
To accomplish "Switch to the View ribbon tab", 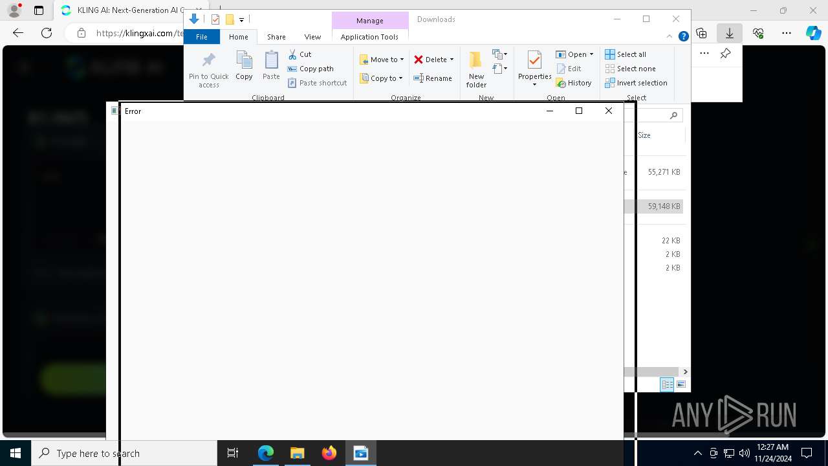I will point(312,37).
